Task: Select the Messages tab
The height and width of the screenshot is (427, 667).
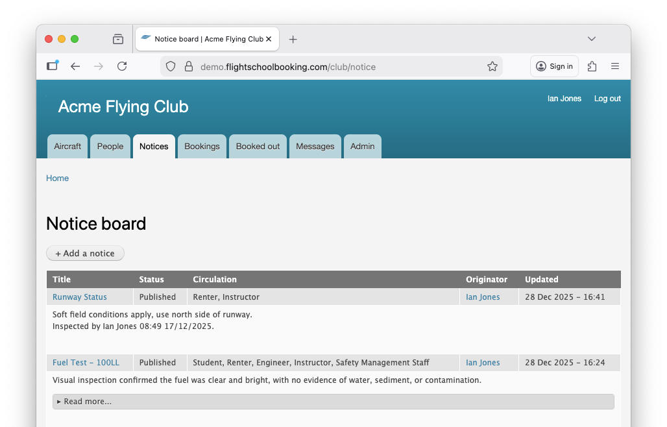Action: tap(315, 146)
